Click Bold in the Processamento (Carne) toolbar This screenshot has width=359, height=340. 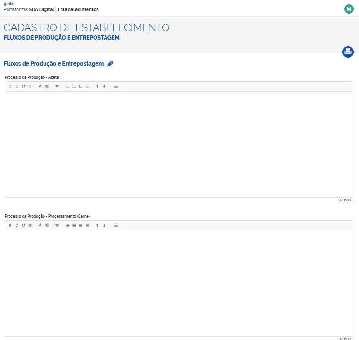10,225
